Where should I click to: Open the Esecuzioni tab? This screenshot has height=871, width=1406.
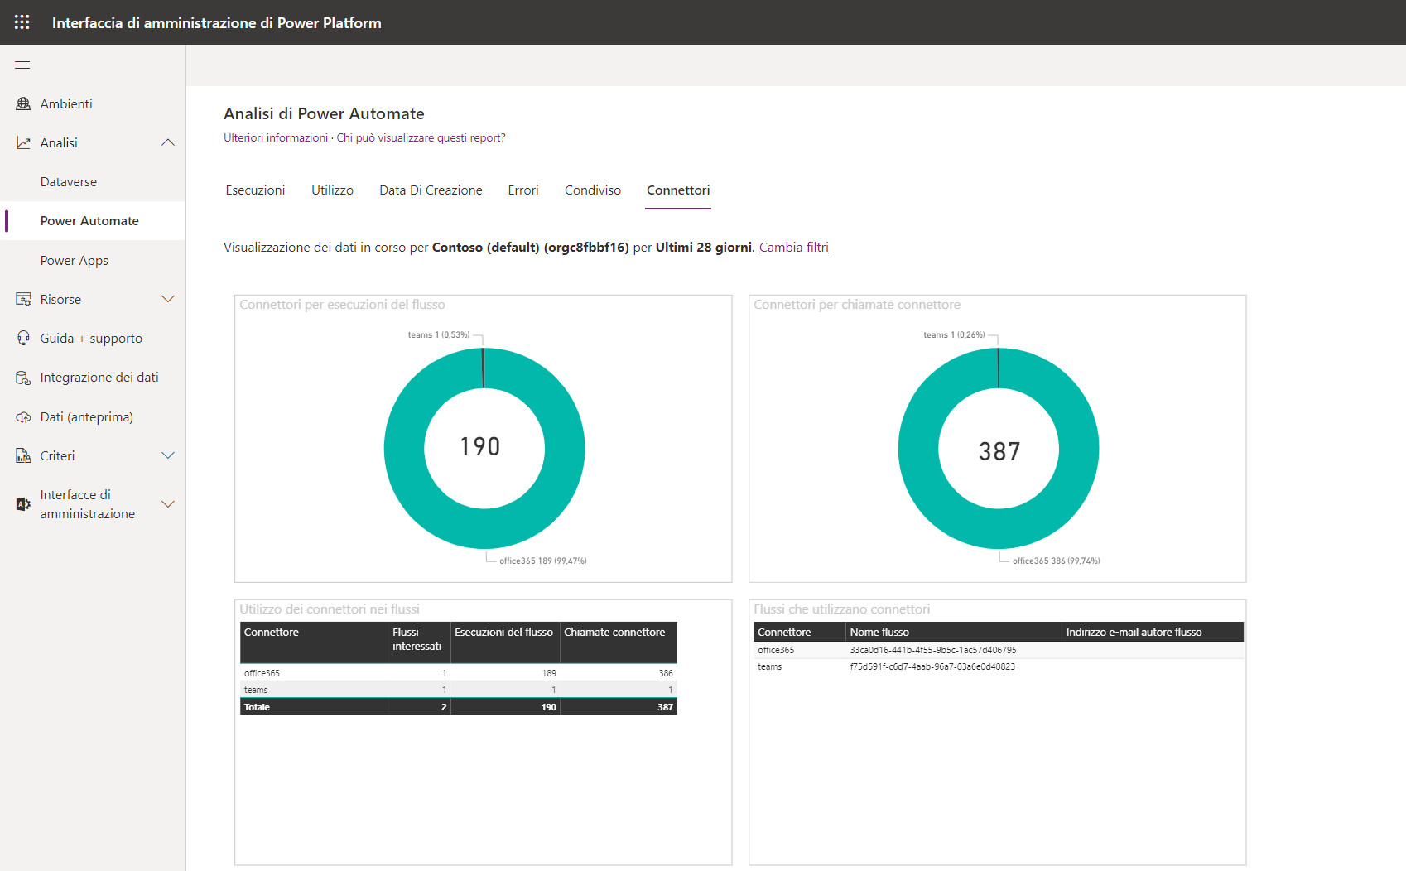point(255,190)
